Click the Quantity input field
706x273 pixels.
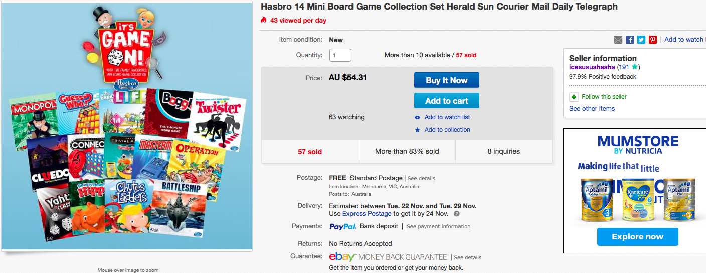[x=340, y=55]
